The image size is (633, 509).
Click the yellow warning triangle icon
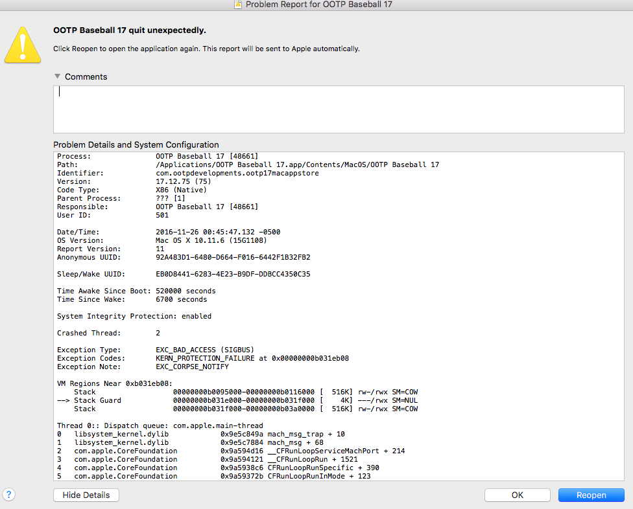23,45
